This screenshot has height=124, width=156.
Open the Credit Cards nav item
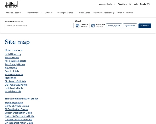pyautogui.click(x=84, y=13)
